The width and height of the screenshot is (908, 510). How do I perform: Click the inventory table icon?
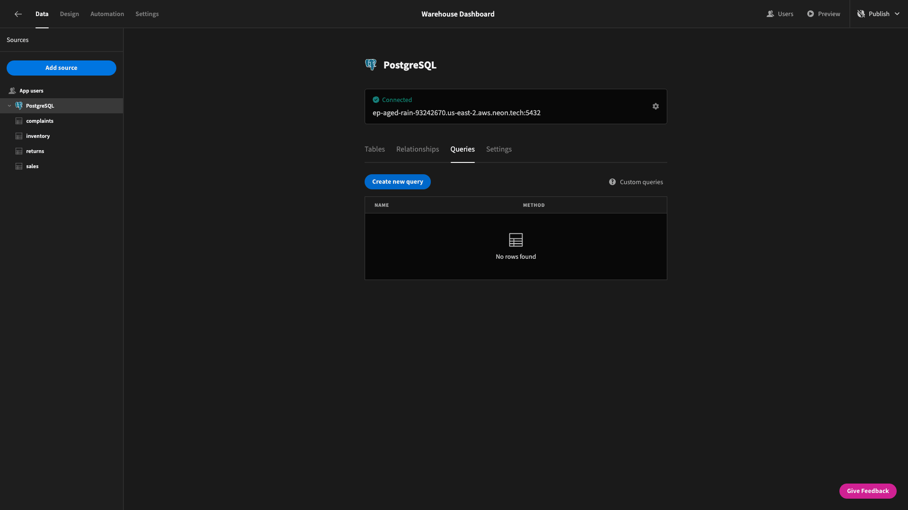(x=19, y=136)
